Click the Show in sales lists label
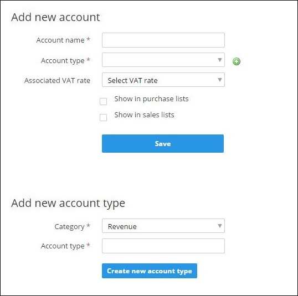298x296 pixels. click(144, 115)
